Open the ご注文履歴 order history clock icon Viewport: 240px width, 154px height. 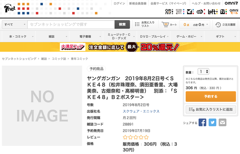pos(218,25)
